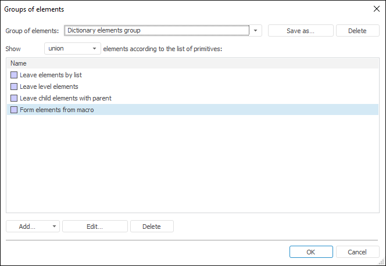Close the Groups of elements dialog
This screenshot has height=266, width=386.
(375, 9)
